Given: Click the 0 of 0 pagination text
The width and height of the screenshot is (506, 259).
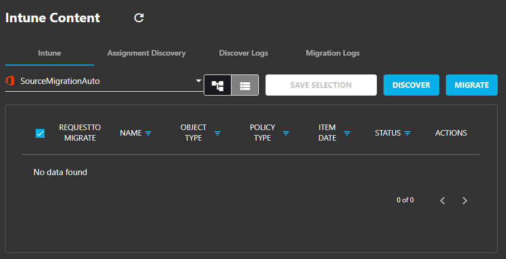Looking at the screenshot, I should click(405, 200).
